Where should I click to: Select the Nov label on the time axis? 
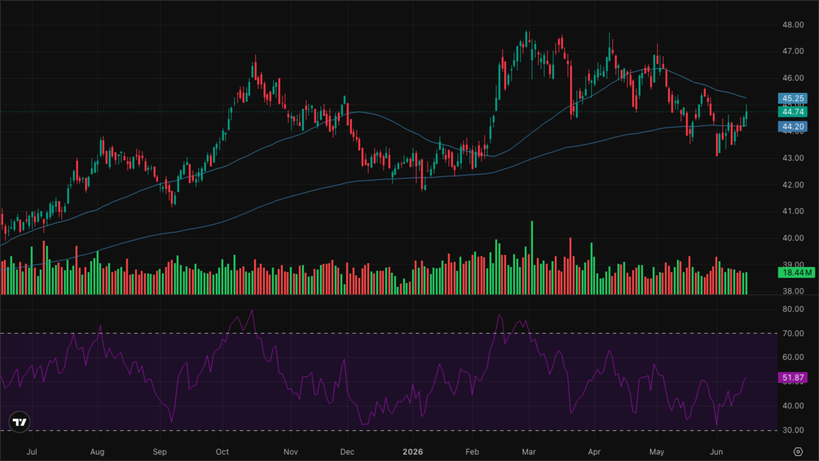[291, 452]
